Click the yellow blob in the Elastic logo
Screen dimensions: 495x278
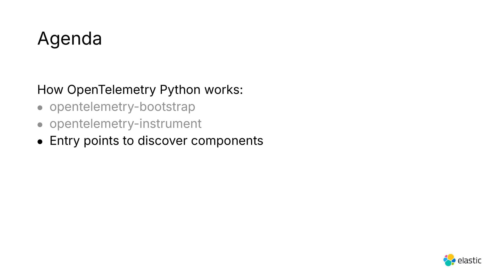click(x=451, y=257)
